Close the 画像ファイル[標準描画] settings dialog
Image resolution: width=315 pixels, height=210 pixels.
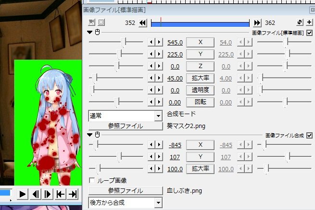pos(313,10)
